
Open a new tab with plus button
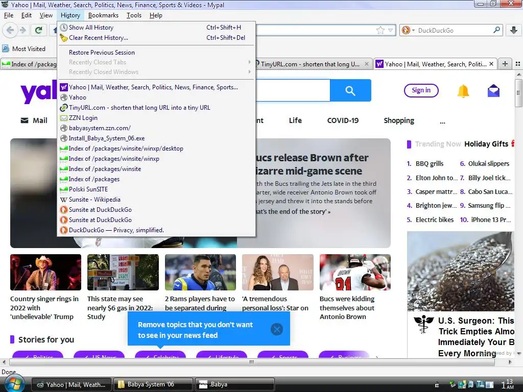click(x=505, y=64)
